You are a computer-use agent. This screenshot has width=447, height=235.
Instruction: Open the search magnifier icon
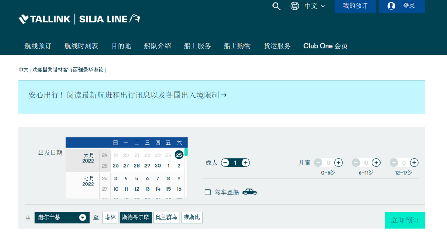click(276, 6)
